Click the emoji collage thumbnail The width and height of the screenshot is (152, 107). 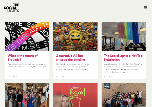(x=75, y=37)
